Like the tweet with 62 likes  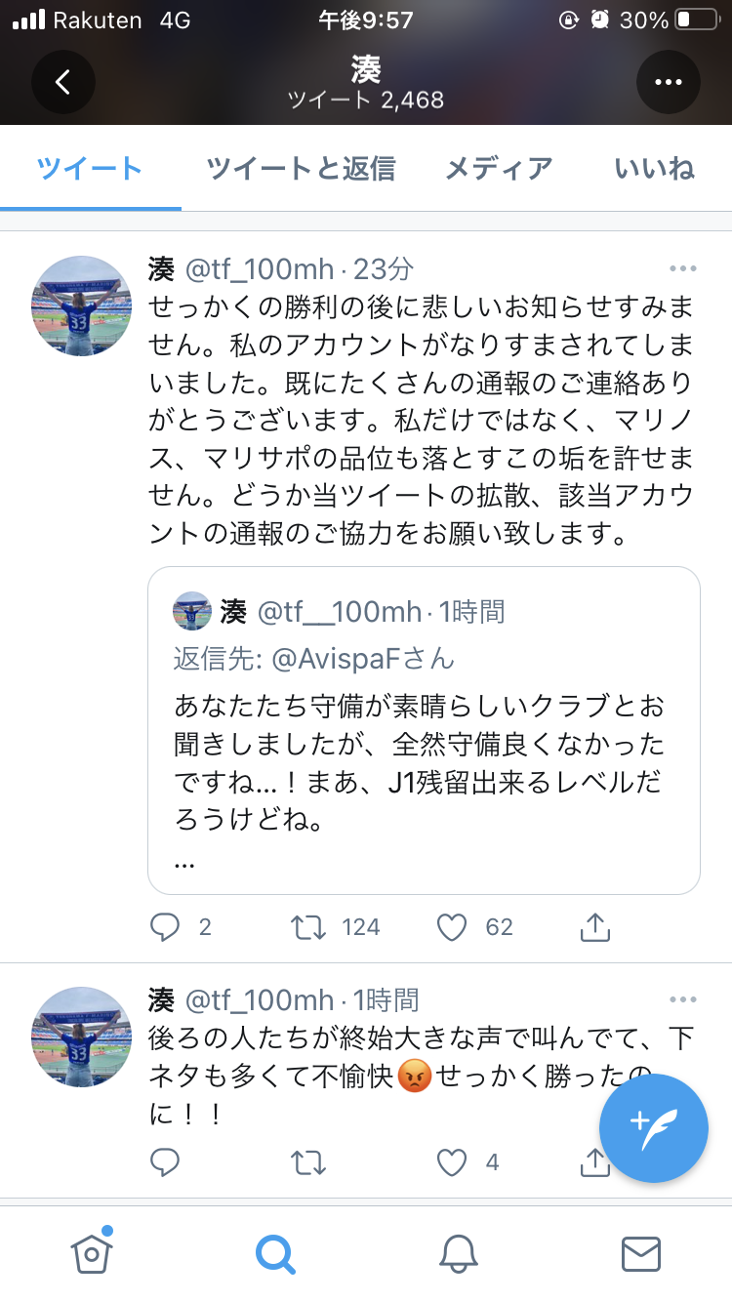[x=452, y=926]
